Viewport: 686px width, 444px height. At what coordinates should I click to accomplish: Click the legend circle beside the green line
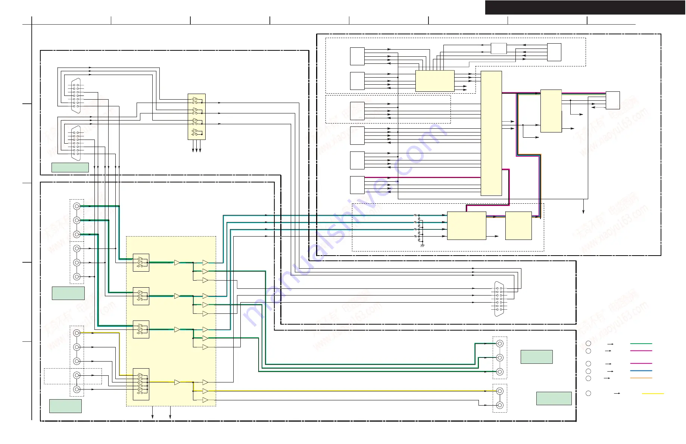[588, 343]
